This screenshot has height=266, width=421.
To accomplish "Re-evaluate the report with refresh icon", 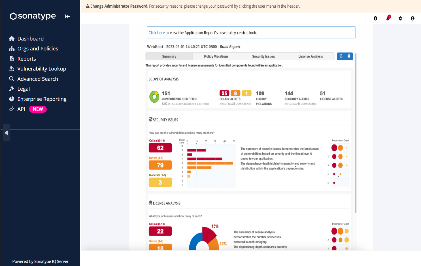I will pos(341,56).
